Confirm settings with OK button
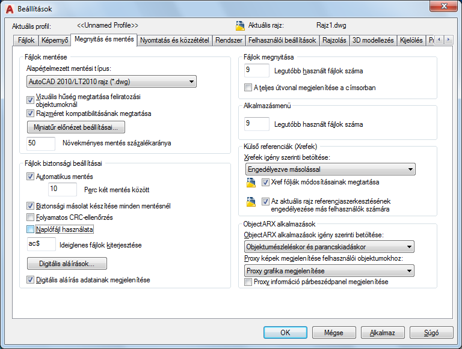 285,333
